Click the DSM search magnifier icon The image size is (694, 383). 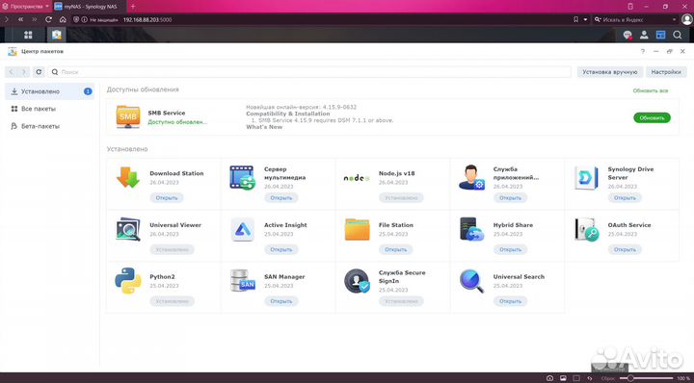pos(678,35)
